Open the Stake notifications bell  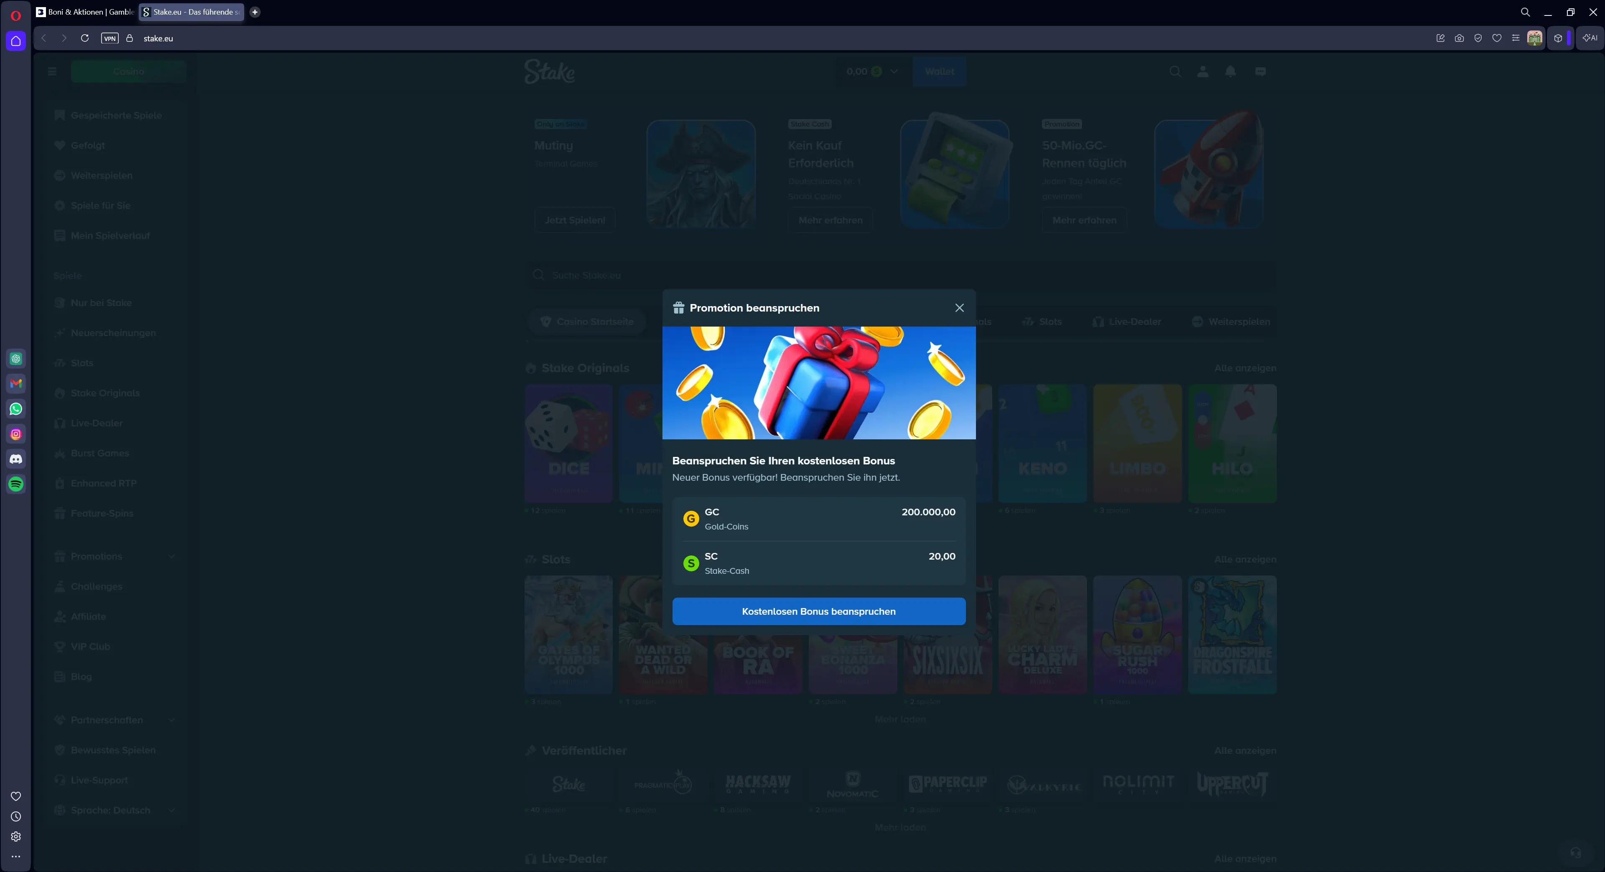(x=1230, y=71)
